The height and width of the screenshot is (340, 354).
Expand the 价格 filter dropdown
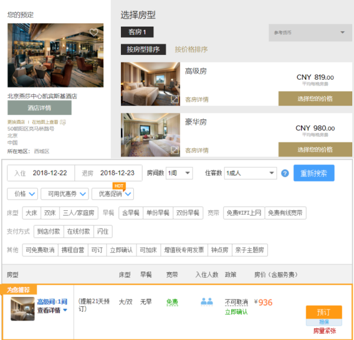(x=22, y=194)
